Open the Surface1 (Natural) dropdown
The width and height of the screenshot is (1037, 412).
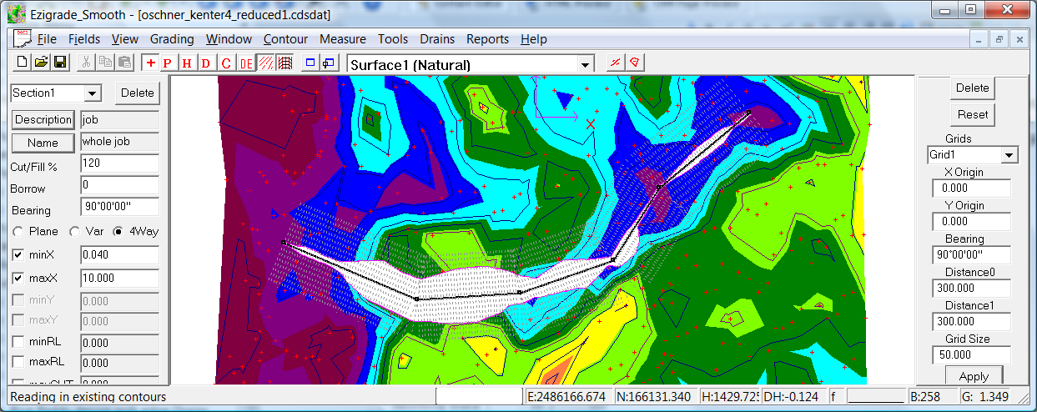(586, 65)
